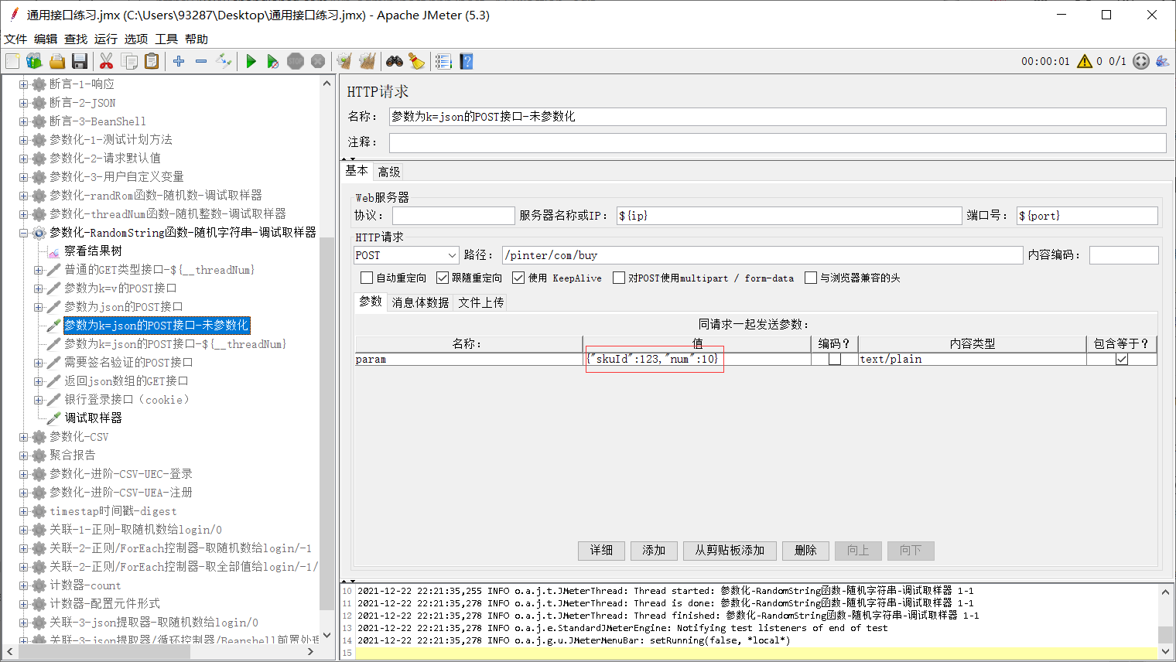Expand 银行登录接口（cookie） node
The image size is (1176, 662).
pos(38,400)
